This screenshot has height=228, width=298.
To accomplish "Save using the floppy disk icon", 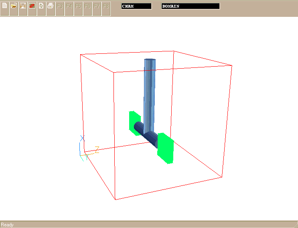I will (23, 6).
